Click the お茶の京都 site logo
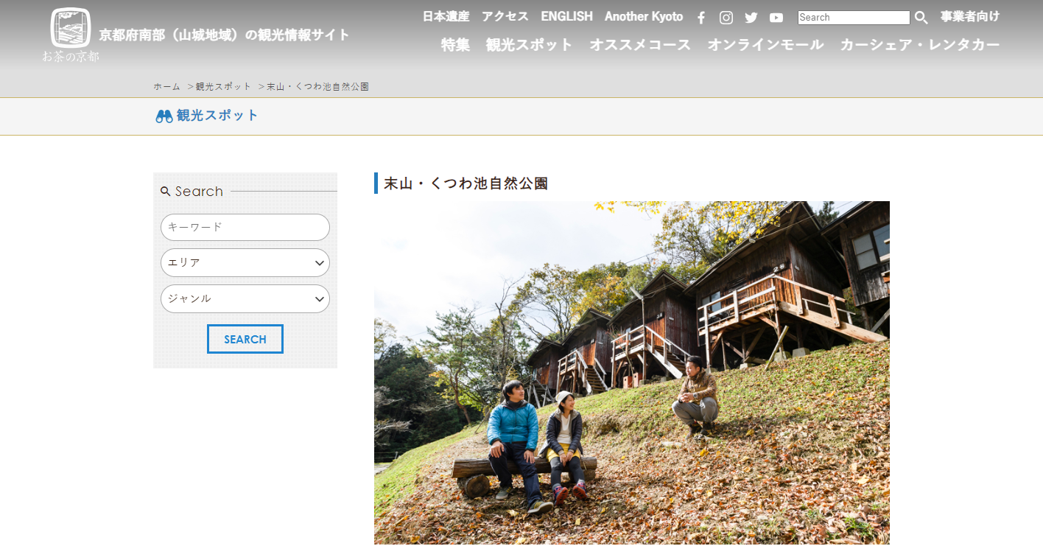1043x546 pixels. 71,35
